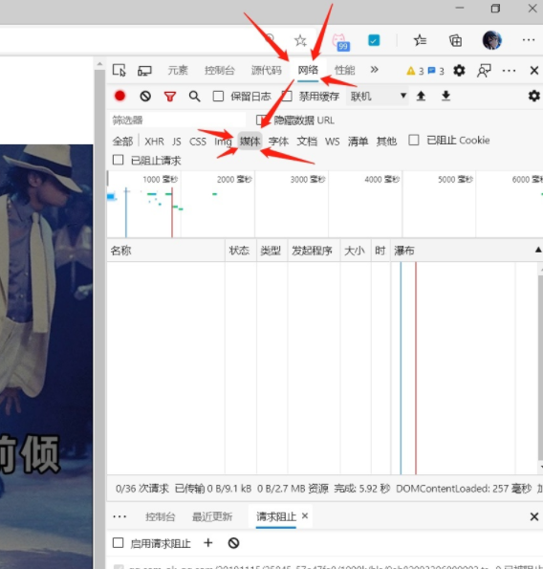Filter by 文档 requests
Viewport: 543px width, 569px height.
[x=307, y=142]
